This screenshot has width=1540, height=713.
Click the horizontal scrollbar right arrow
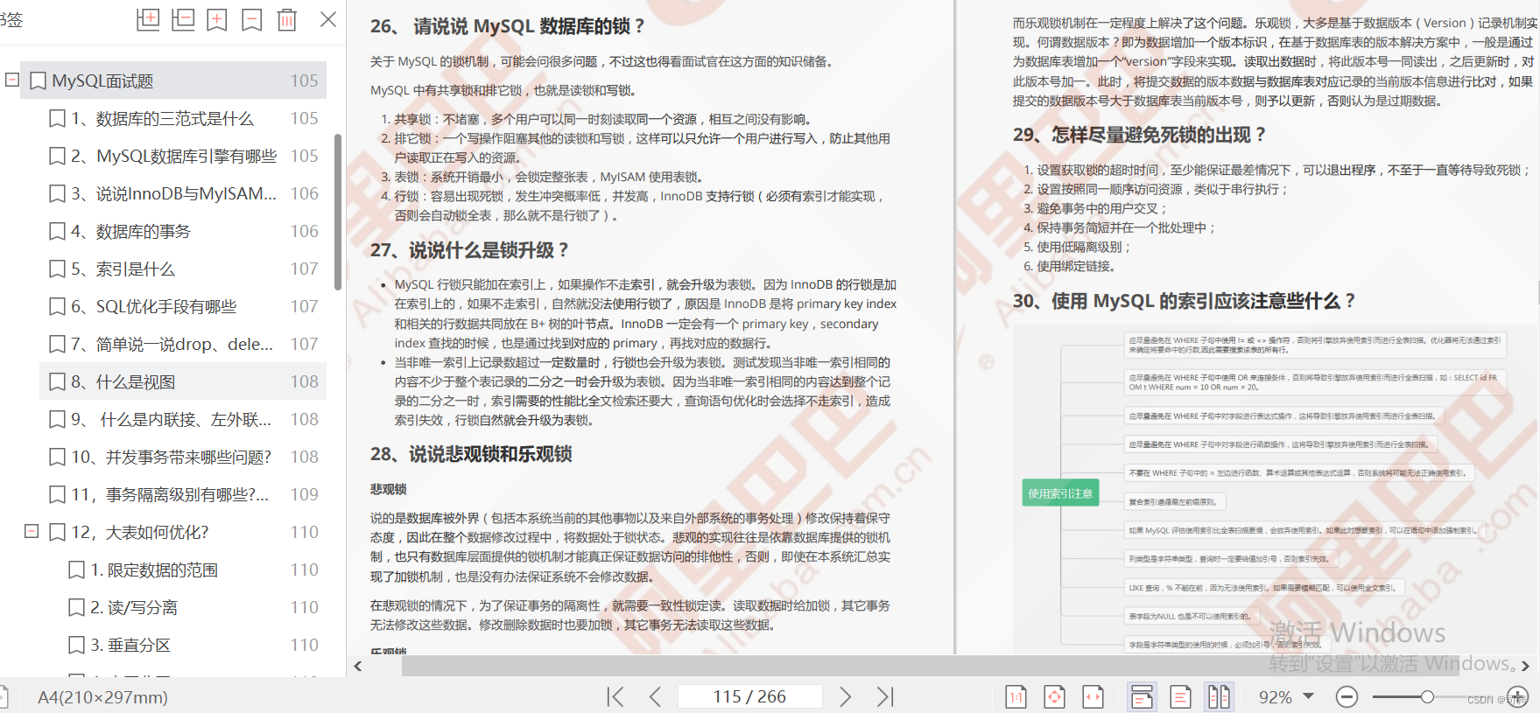1525,667
